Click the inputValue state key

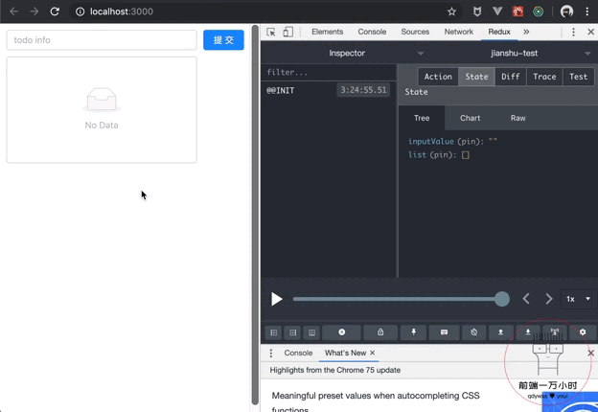click(431, 142)
